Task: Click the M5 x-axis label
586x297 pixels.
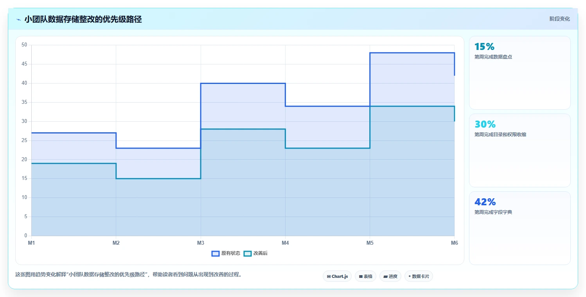Action: click(370, 243)
